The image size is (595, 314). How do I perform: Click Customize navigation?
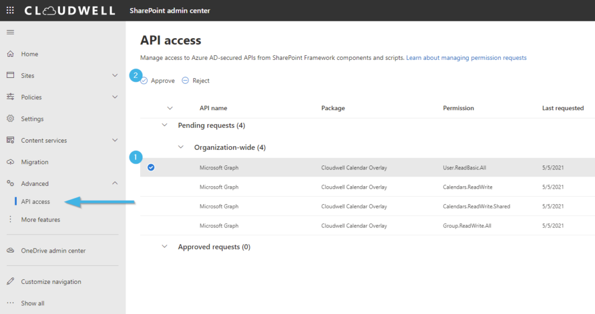tap(51, 281)
